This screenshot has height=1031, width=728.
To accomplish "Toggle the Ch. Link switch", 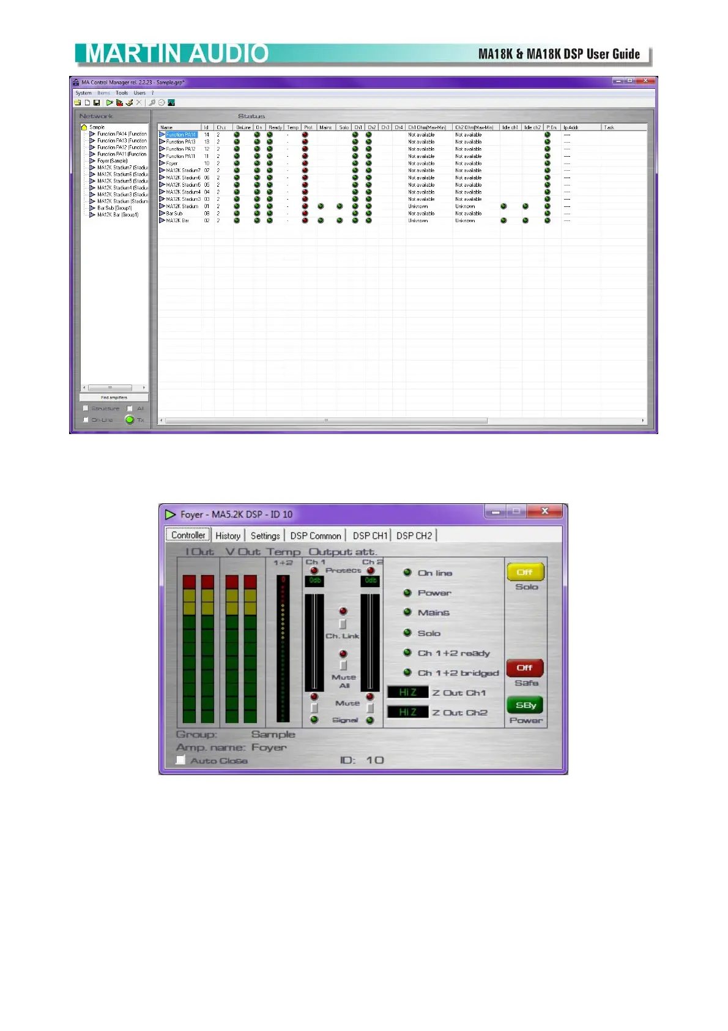I will click(x=343, y=624).
